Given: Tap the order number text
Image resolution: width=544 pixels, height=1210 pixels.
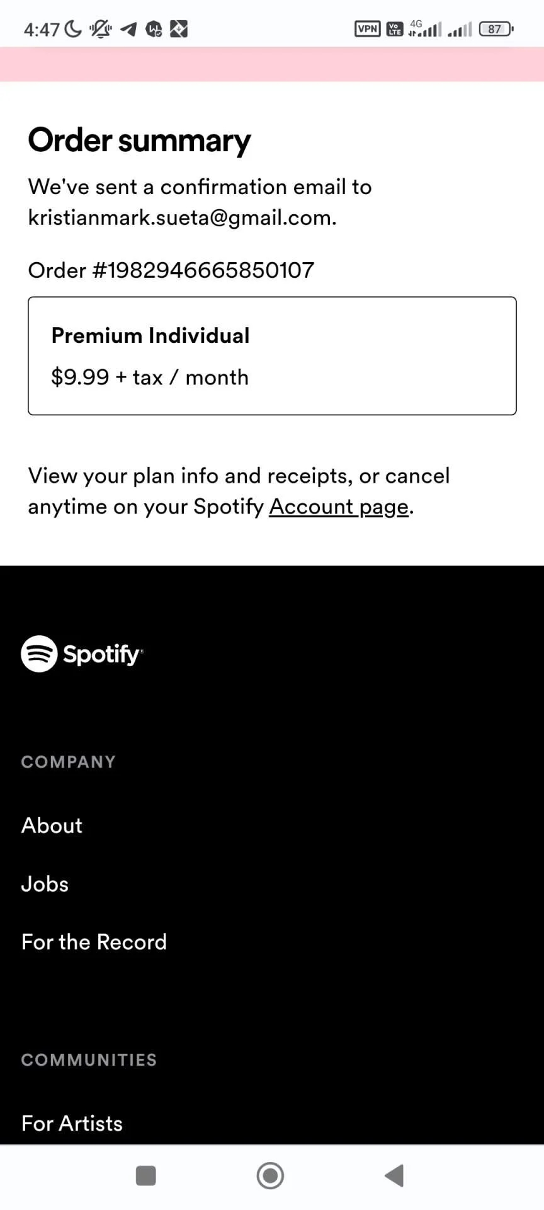Looking at the screenshot, I should click(171, 270).
